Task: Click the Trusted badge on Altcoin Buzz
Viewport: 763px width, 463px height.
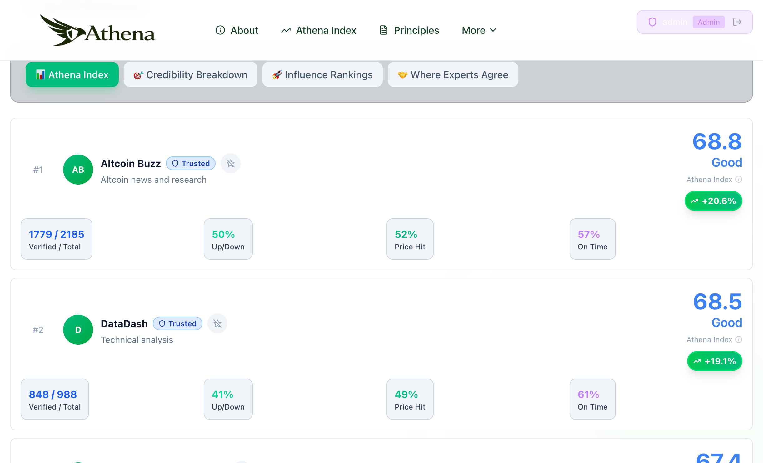Action: coord(191,163)
